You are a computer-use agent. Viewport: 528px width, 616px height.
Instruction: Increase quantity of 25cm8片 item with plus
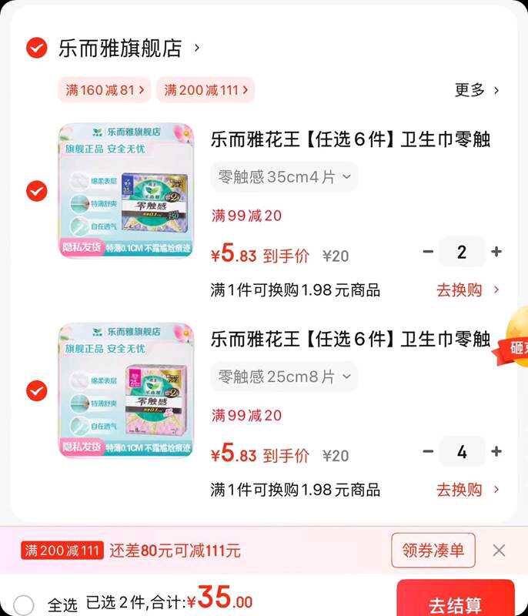point(496,451)
